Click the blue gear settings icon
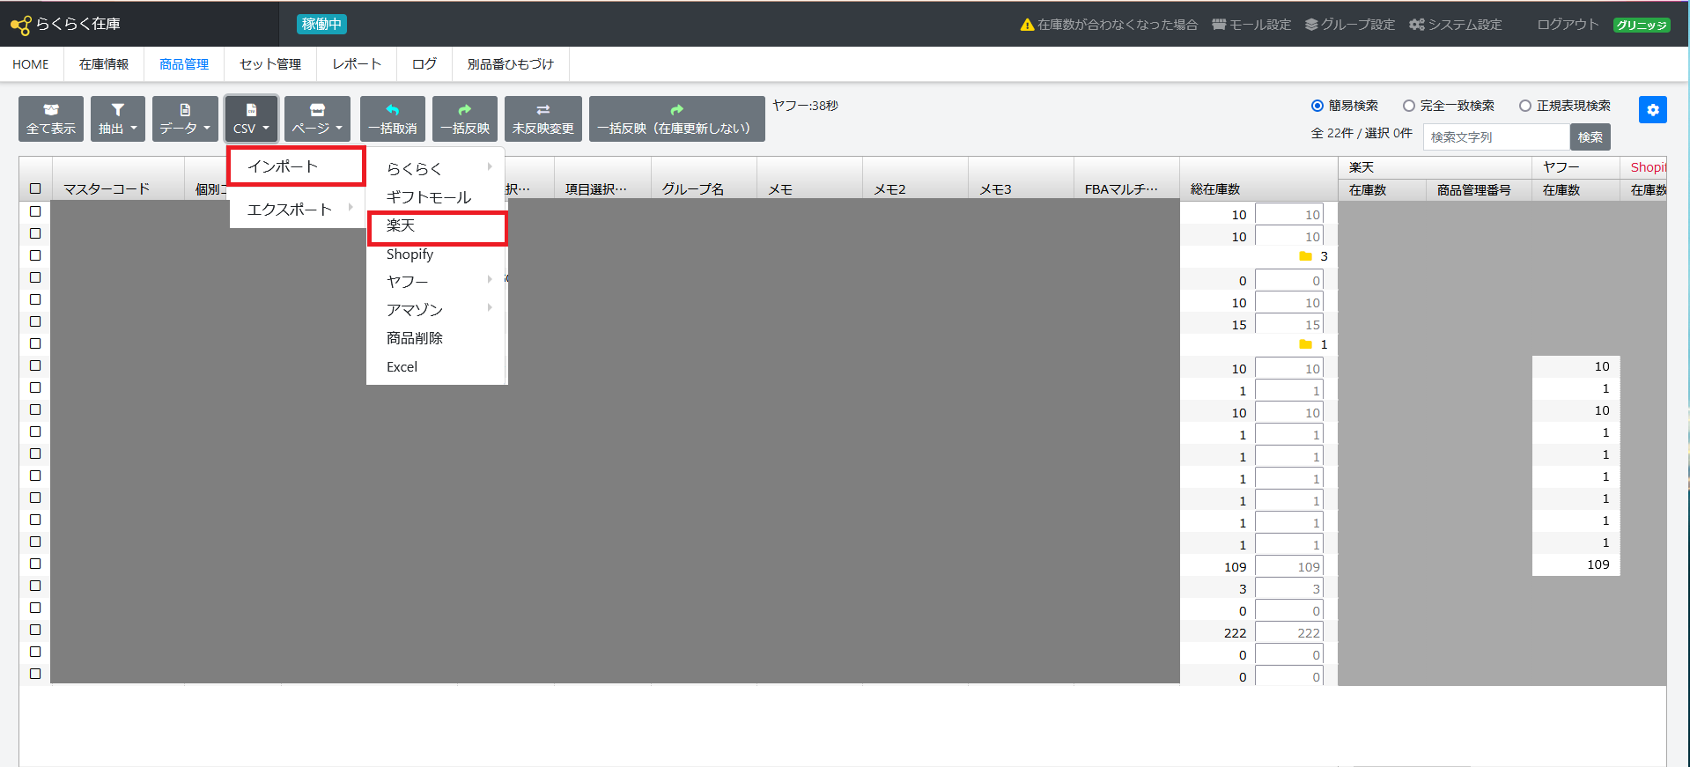This screenshot has height=767, width=1690. 1652,110
